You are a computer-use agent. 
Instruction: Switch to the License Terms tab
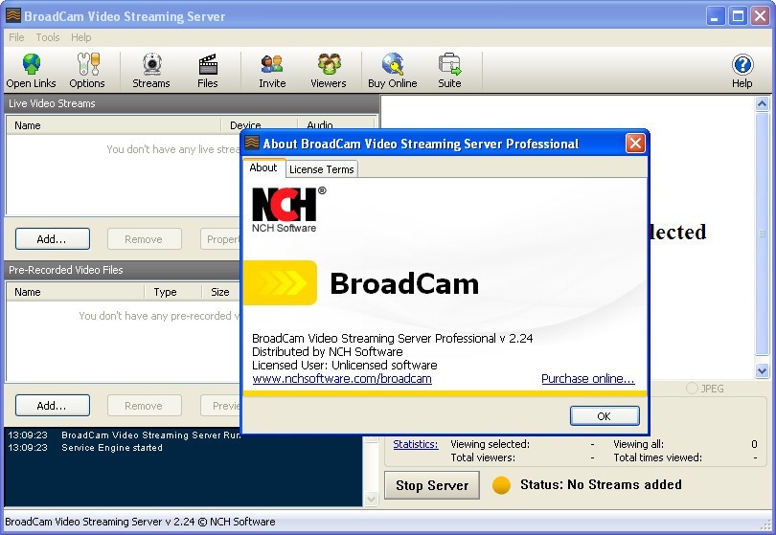coord(322,169)
